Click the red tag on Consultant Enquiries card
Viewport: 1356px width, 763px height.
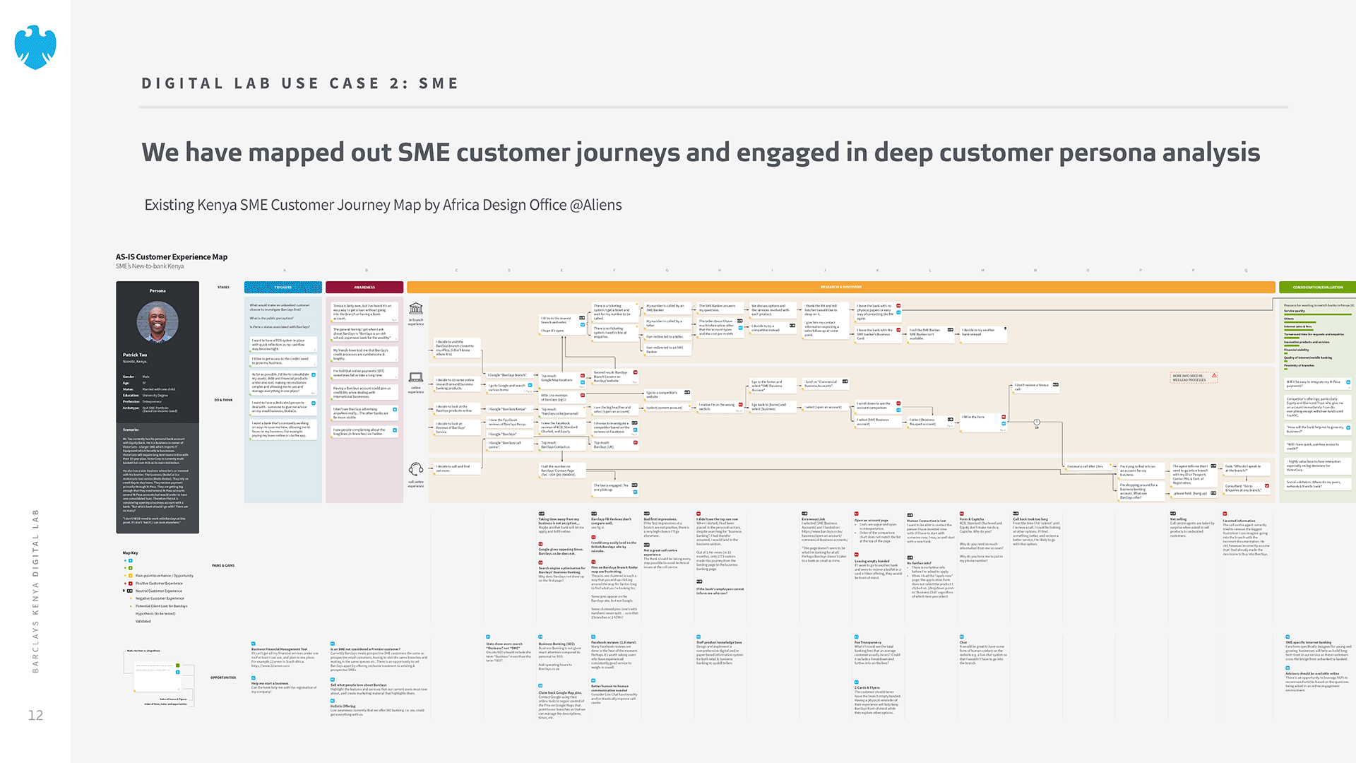point(1266,485)
